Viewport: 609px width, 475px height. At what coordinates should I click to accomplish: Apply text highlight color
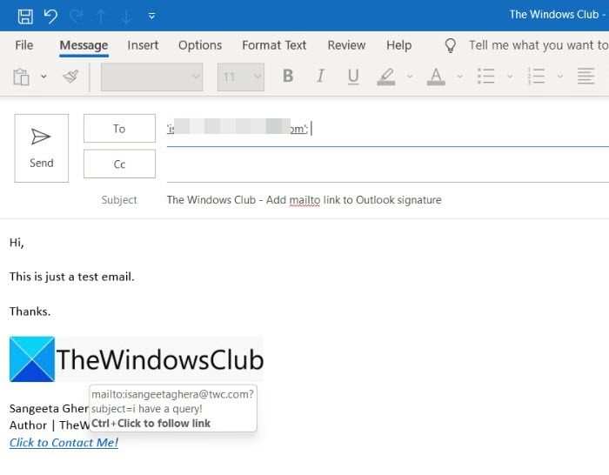coord(386,77)
